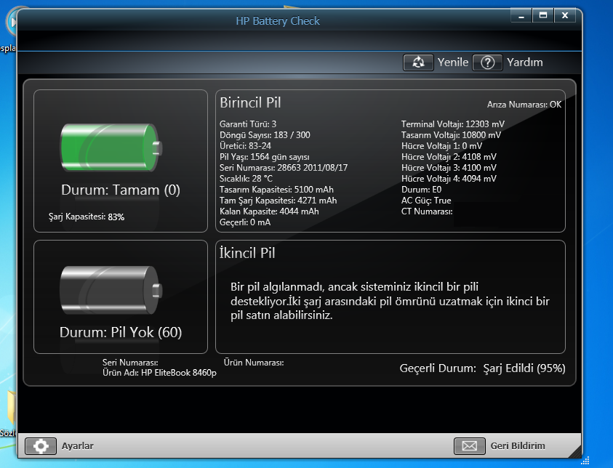Click 'Seri Numarası: 28663 2011/08/17' line
613x468 pixels.
click(284, 168)
